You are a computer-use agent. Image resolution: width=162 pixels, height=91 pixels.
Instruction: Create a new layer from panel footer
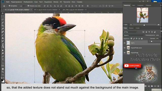pos(155,86)
